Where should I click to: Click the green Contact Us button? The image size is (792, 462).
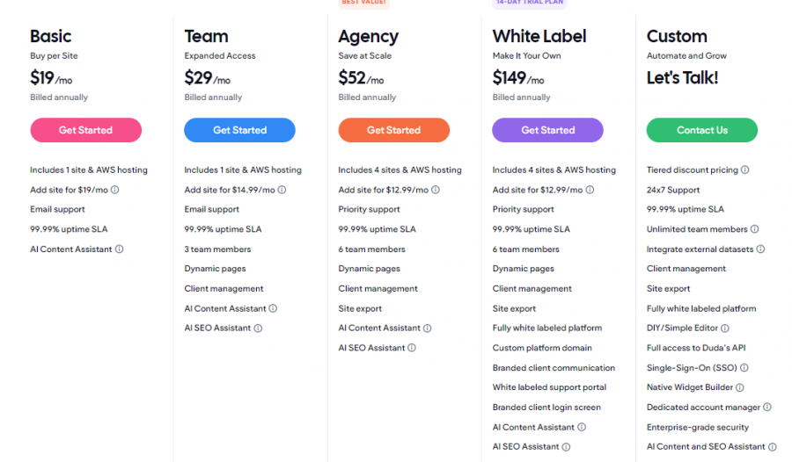point(701,130)
